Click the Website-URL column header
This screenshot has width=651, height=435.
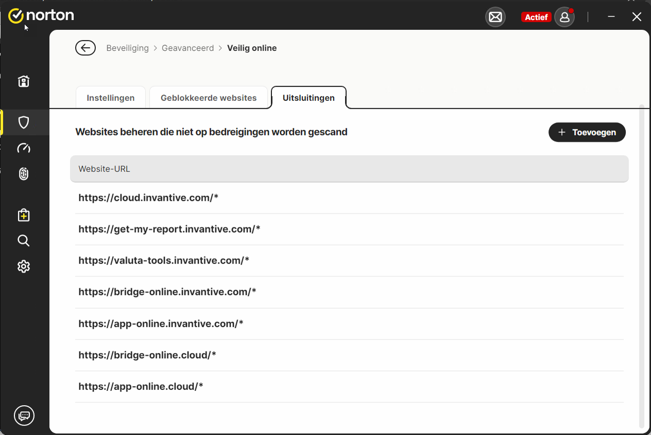[x=349, y=169]
